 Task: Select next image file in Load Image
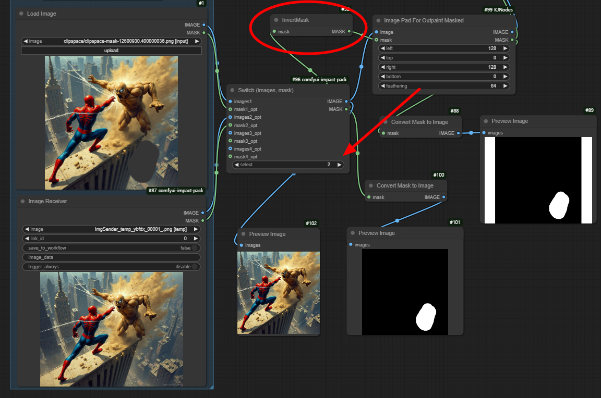click(x=197, y=41)
